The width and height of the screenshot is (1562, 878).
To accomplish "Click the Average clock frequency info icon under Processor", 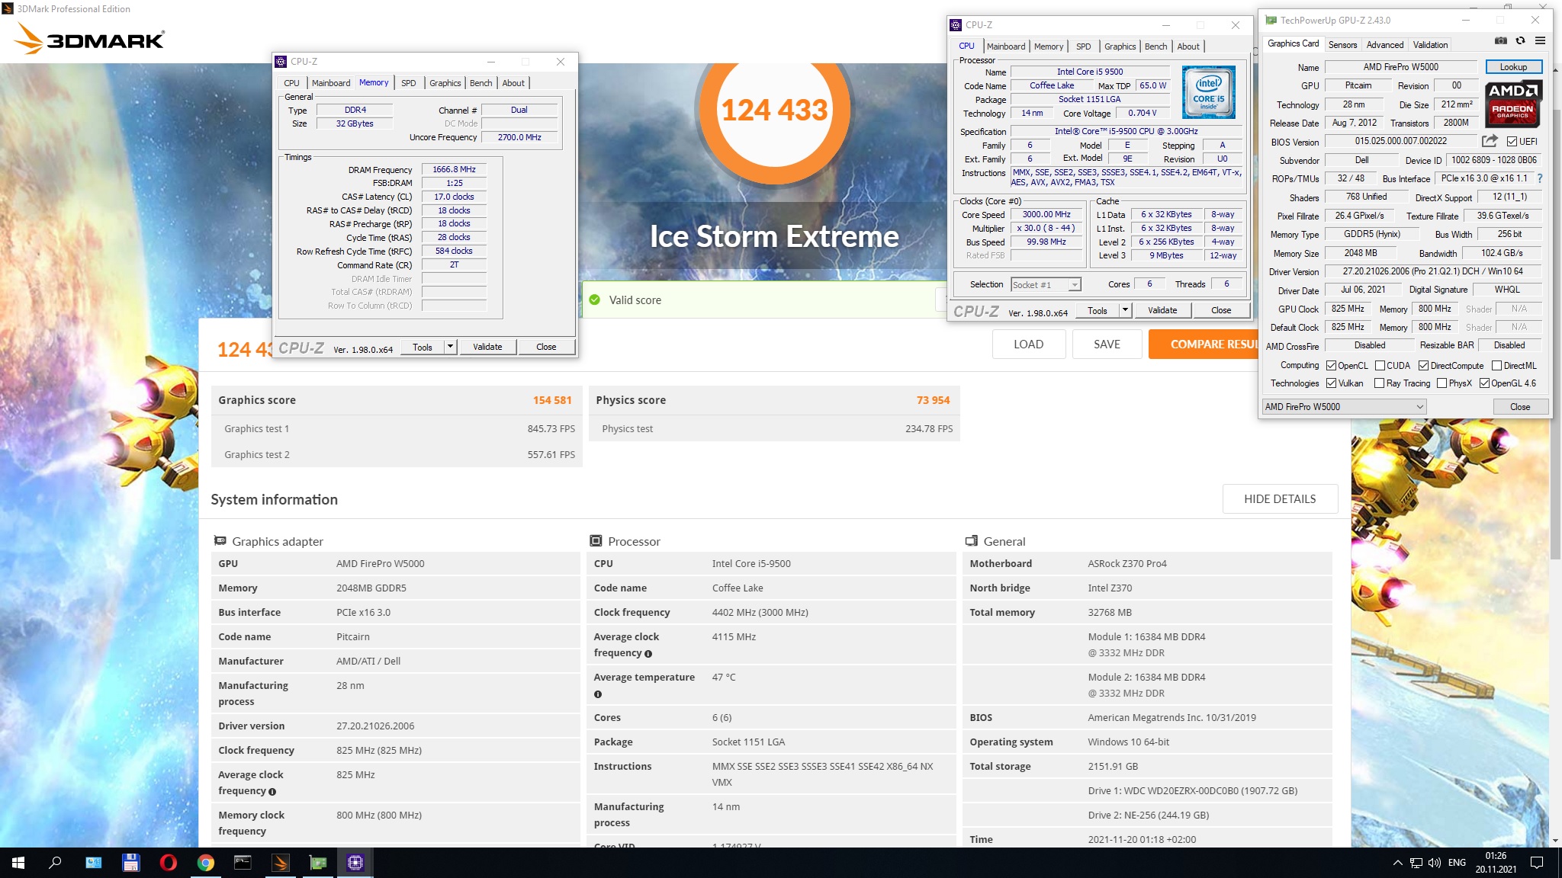I will click(x=648, y=654).
